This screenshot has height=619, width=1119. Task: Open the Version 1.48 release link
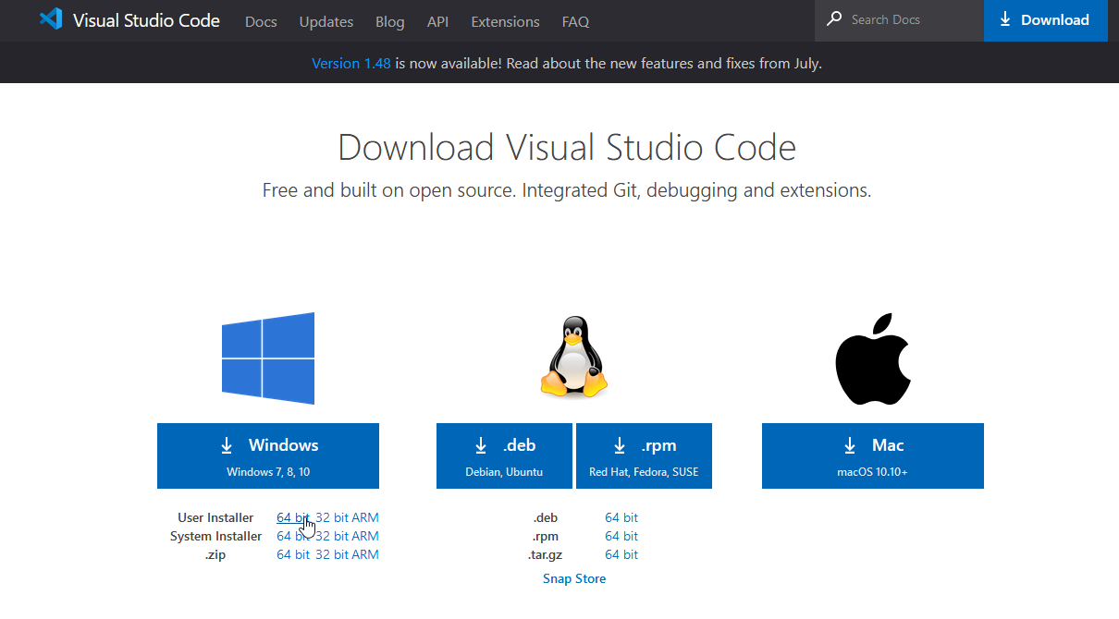point(350,64)
